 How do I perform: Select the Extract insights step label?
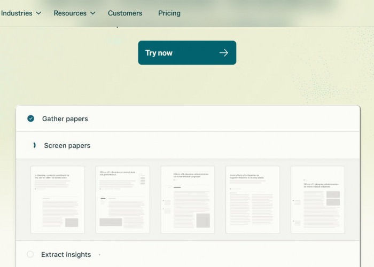66,254
